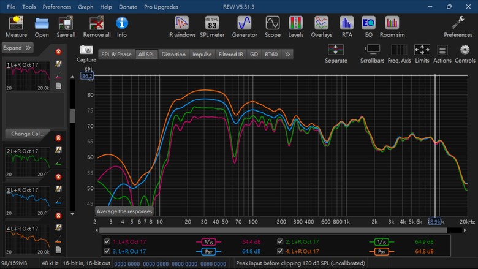Expand the measurements panel
478x269 pixels.
click(17, 48)
